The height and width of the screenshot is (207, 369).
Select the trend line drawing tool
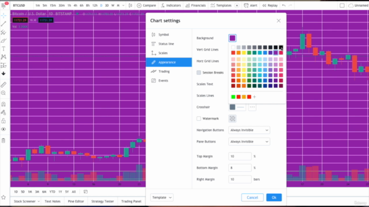(x=3, y=24)
